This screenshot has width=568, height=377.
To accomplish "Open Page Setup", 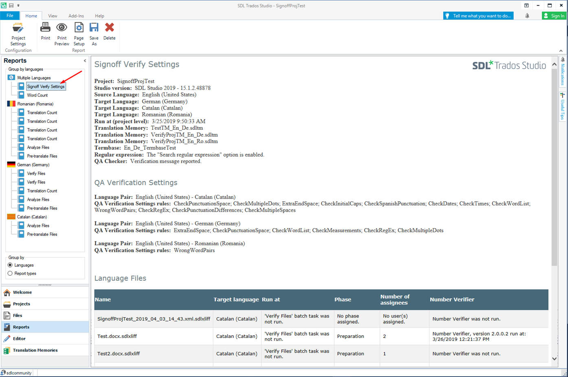I will pos(79,34).
